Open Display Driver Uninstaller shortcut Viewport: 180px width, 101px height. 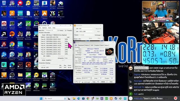point(36,4)
